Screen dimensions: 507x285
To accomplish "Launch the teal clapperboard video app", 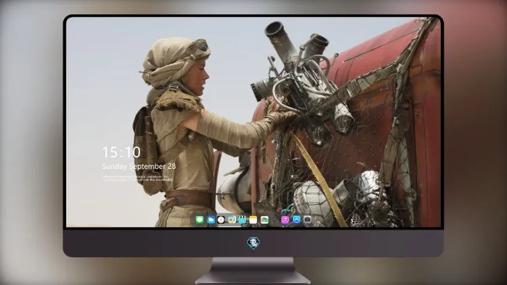I will click(242, 220).
